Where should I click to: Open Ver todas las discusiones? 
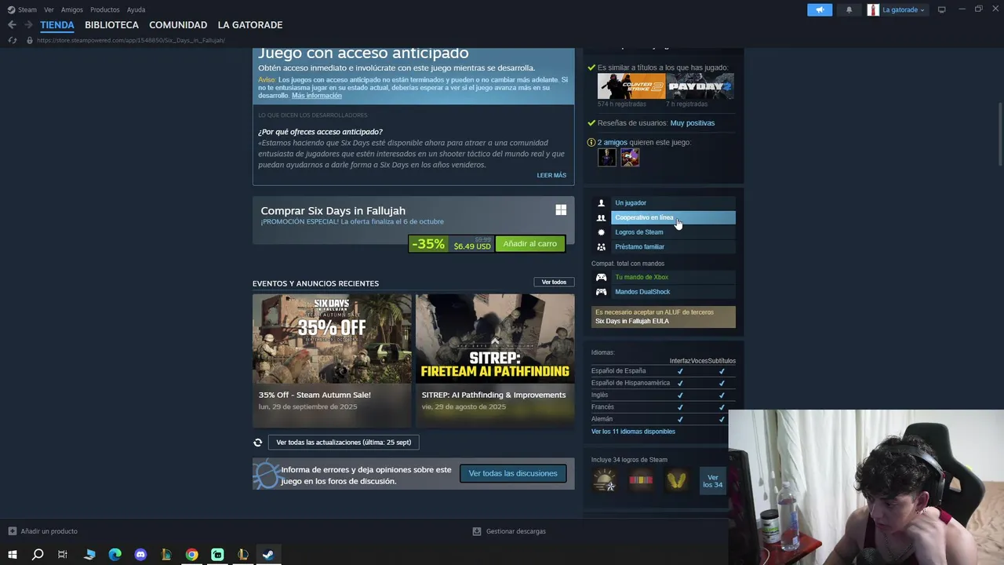coord(513,473)
